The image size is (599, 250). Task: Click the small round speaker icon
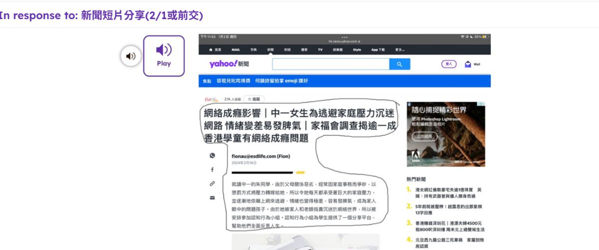click(x=131, y=56)
